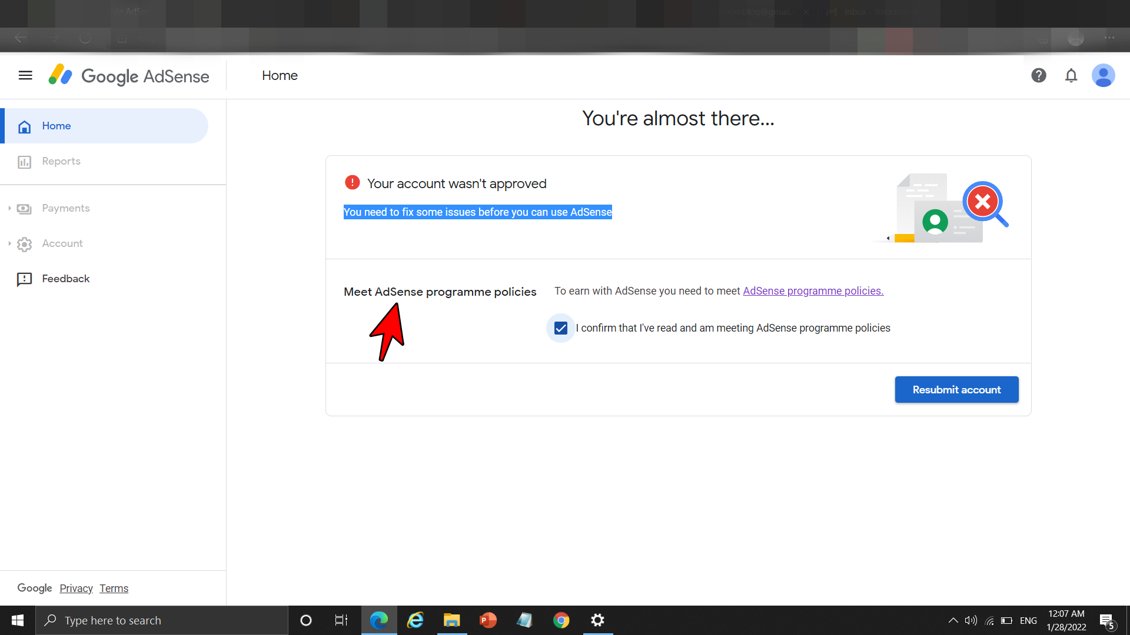Screen dimensions: 1130x635
Task: Show hidden system tray icons
Action: click(953, 620)
